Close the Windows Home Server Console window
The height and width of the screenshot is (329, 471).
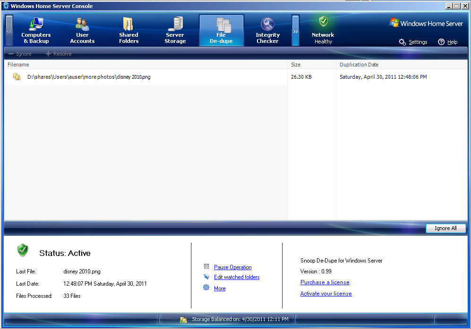[465, 6]
